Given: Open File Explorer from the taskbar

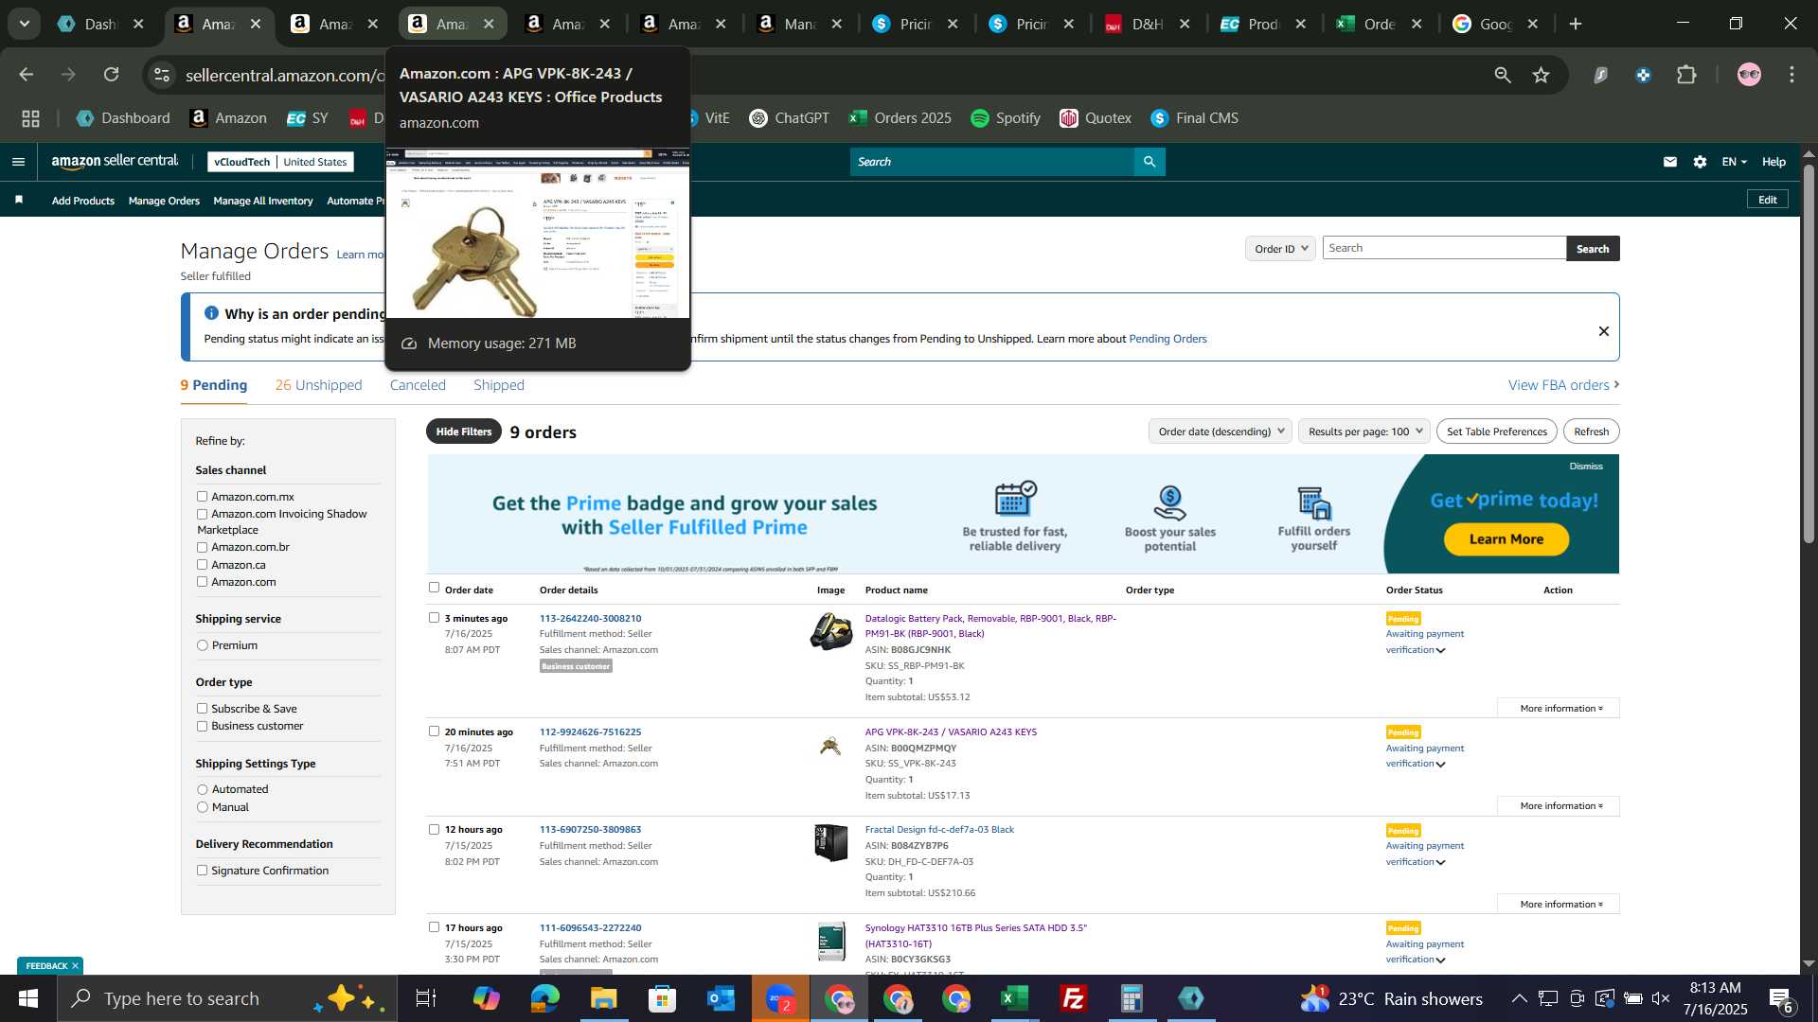Looking at the screenshot, I should pyautogui.click(x=603, y=998).
